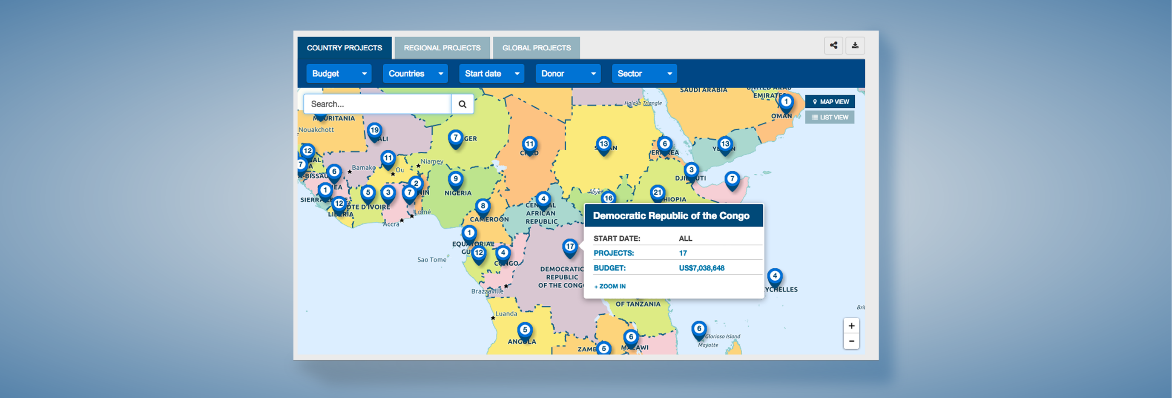Open the Start date filter dropdown

point(492,74)
